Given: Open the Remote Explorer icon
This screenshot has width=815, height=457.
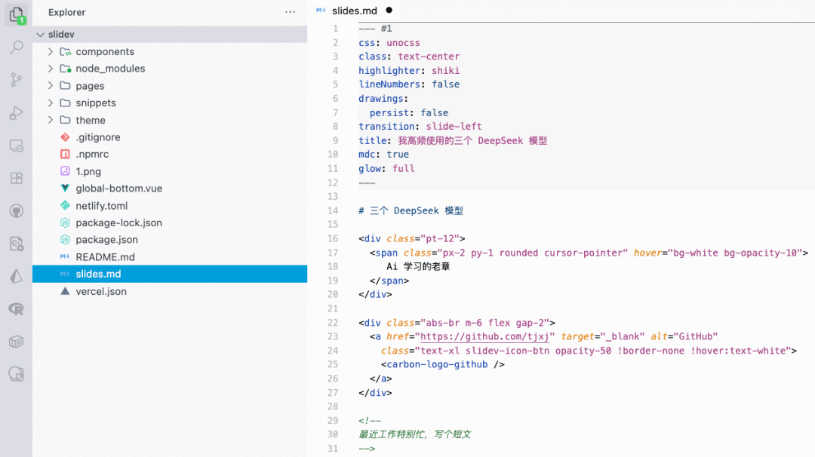Looking at the screenshot, I should 17,146.
